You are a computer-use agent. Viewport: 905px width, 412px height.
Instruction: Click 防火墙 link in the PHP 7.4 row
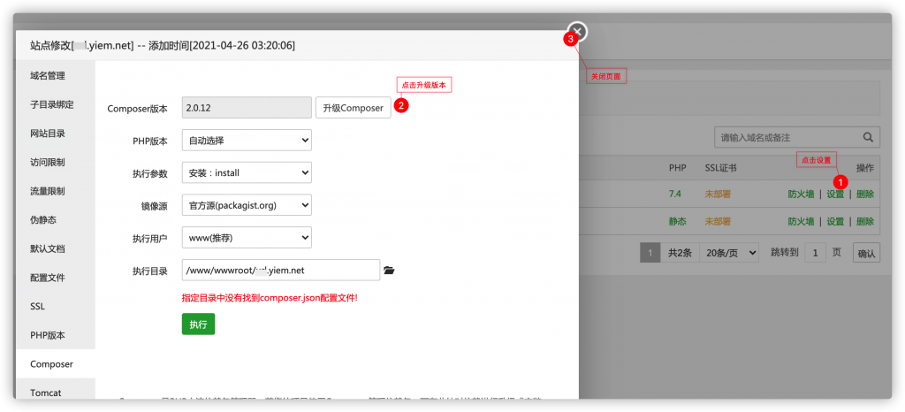coord(801,195)
